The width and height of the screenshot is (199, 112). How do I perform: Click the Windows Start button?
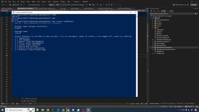(x=2, y=110)
